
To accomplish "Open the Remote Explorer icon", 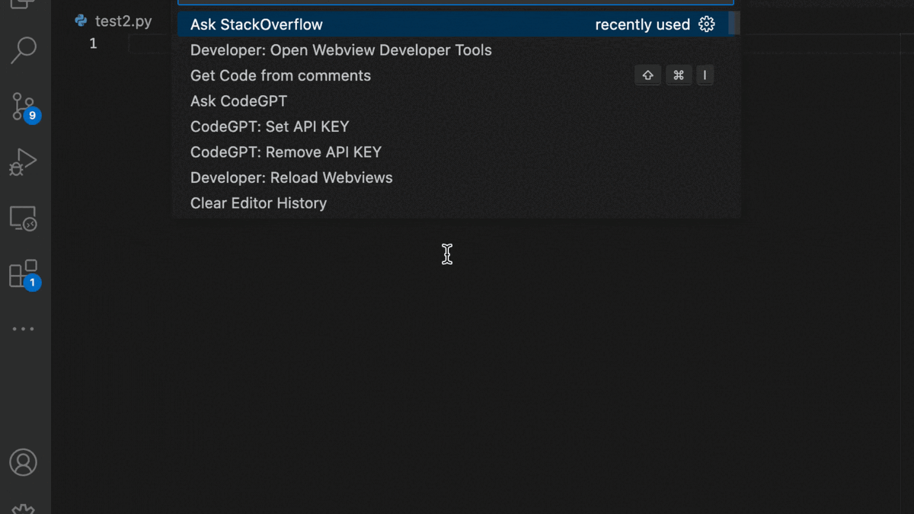I will coord(24,219).
